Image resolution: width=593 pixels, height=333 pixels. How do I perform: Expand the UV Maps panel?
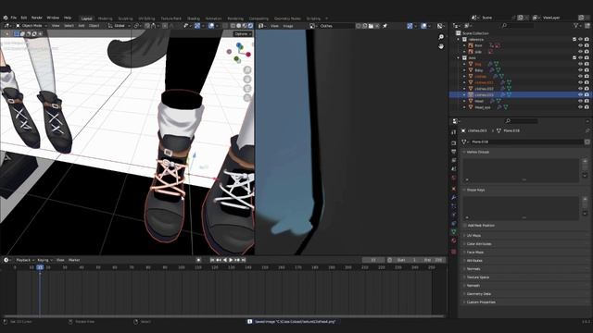tap(464, 236)
